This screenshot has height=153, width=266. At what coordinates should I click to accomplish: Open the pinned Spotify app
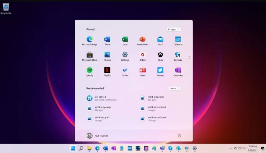[x=90, y=72]
